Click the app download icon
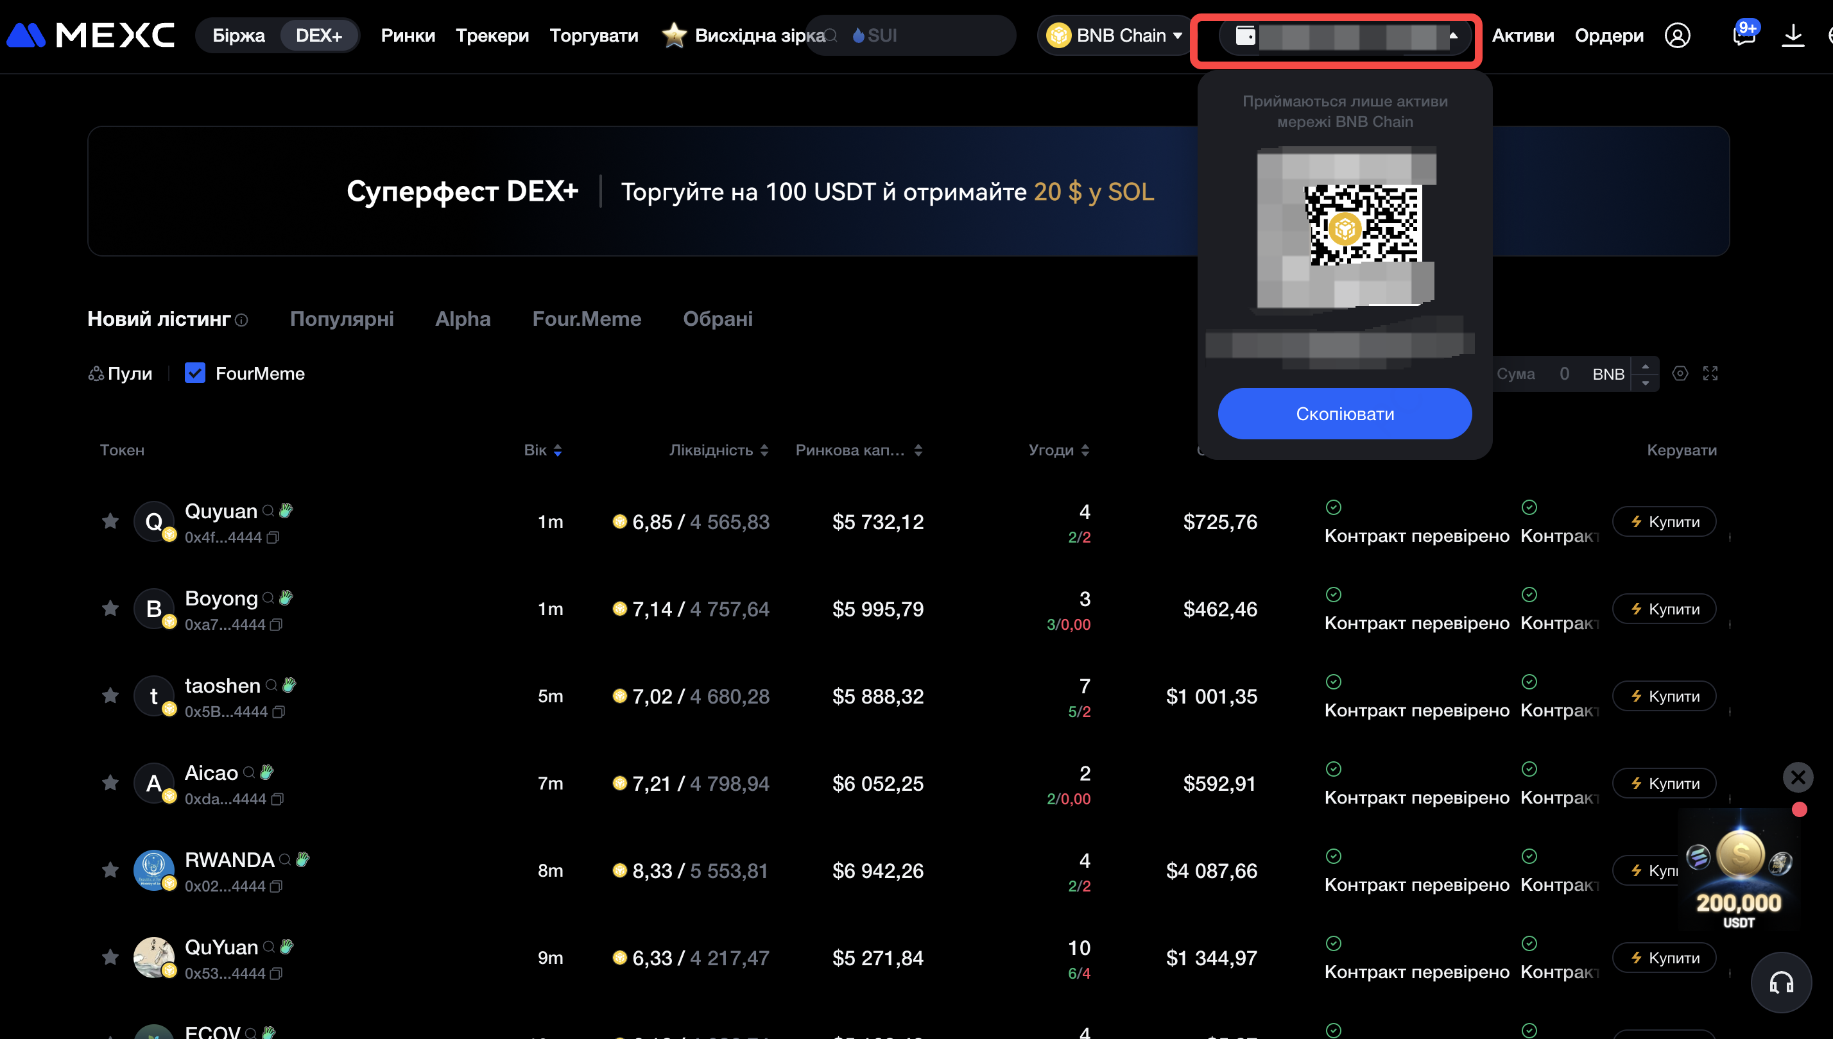 coord(1793,35)
